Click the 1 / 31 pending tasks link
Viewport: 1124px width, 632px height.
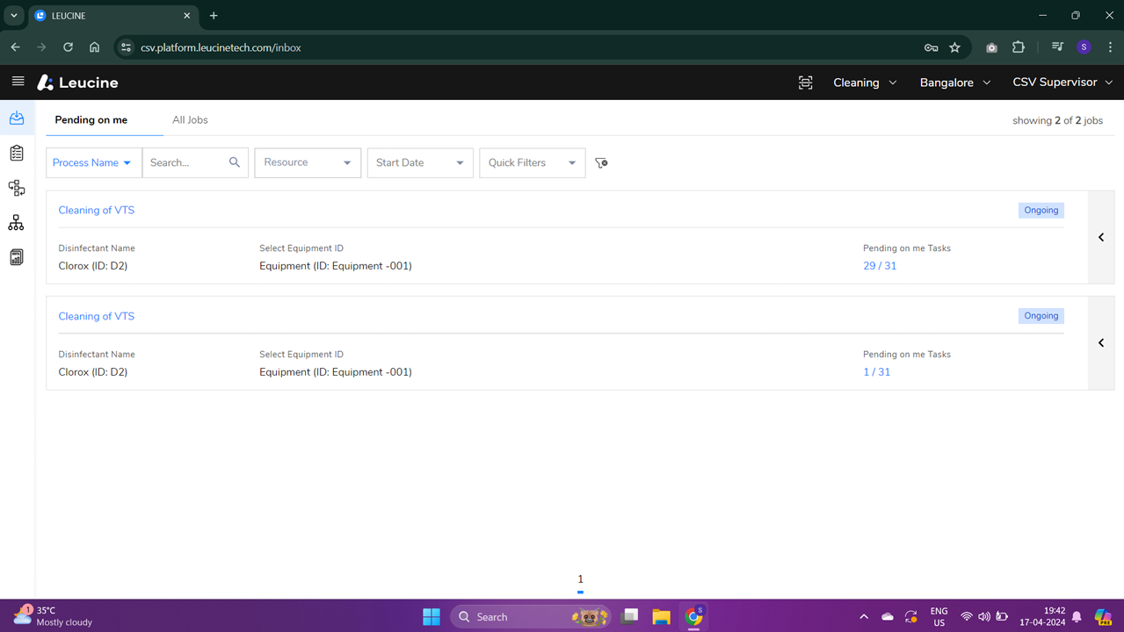pyautogui.click(x=876, y=372)
